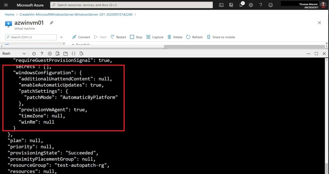Maximize the Cloud Shell pane
The image size is (329, 174).
pyautogui.click(x=316, y=54)
